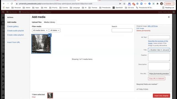This screenshot has width=177, height=99.
Task: Click the Description text area
Action: pos(159,67)
